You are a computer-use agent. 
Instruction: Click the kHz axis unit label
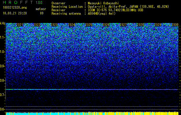click(3, 23)
